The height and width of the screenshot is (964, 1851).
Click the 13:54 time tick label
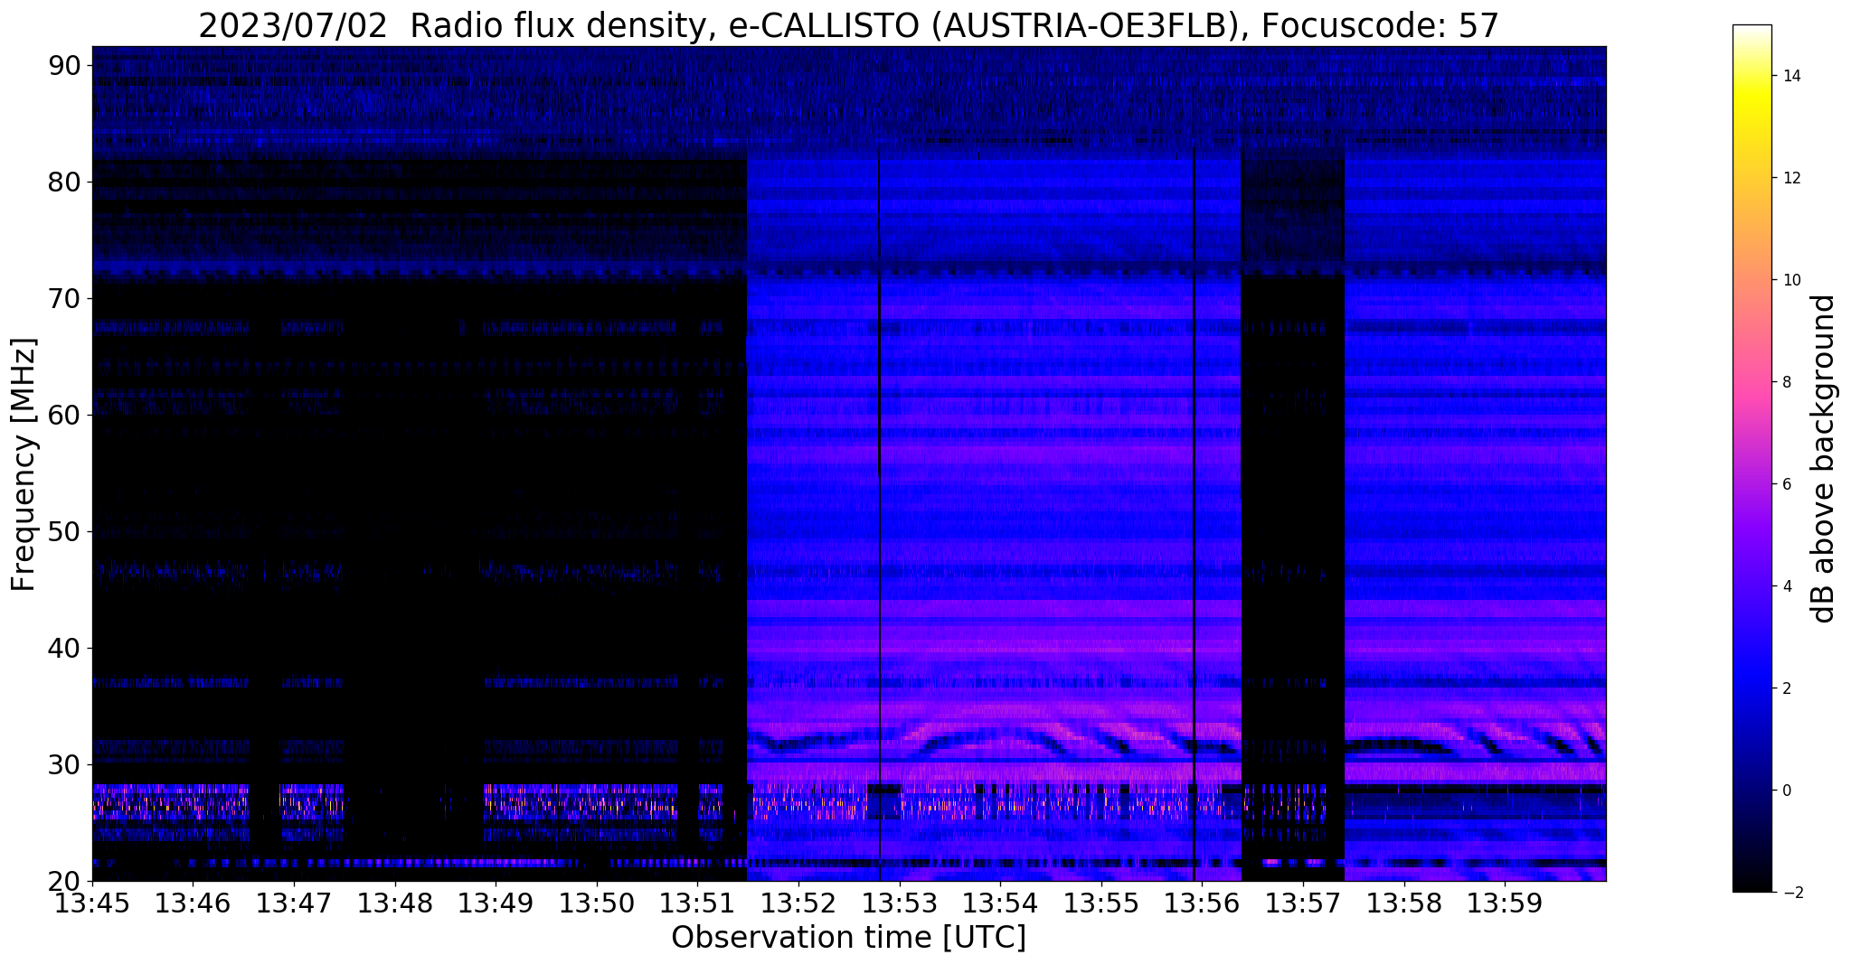click(1000, 903)
